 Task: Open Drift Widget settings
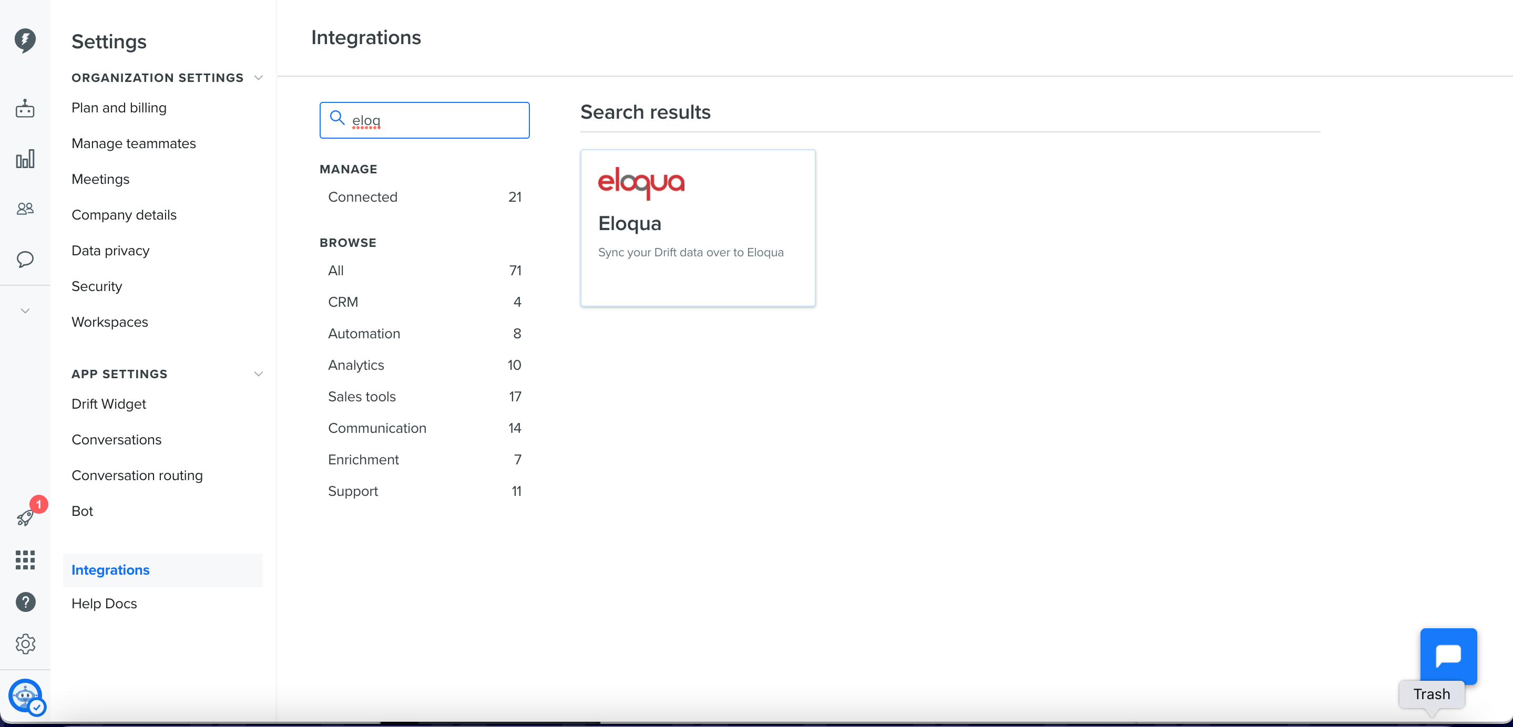point(109,404)
